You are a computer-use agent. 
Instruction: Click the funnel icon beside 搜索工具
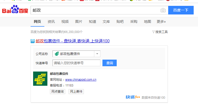tap(153, 32)
